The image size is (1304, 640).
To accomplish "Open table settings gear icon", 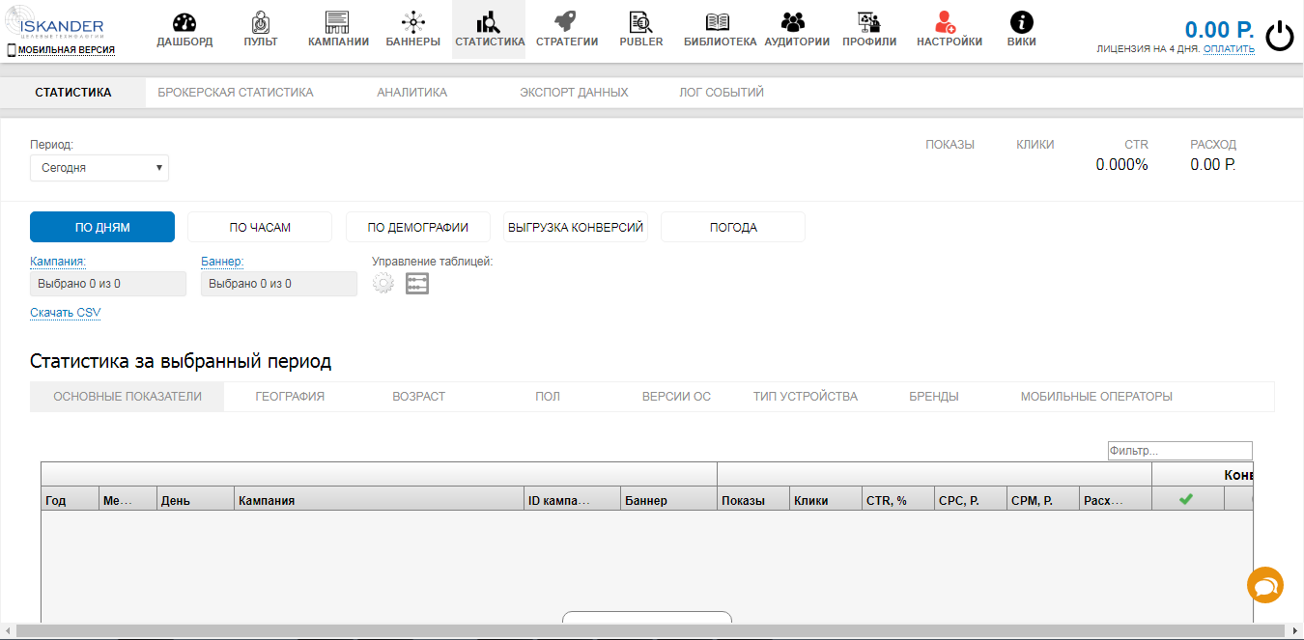I will point(383,283).
